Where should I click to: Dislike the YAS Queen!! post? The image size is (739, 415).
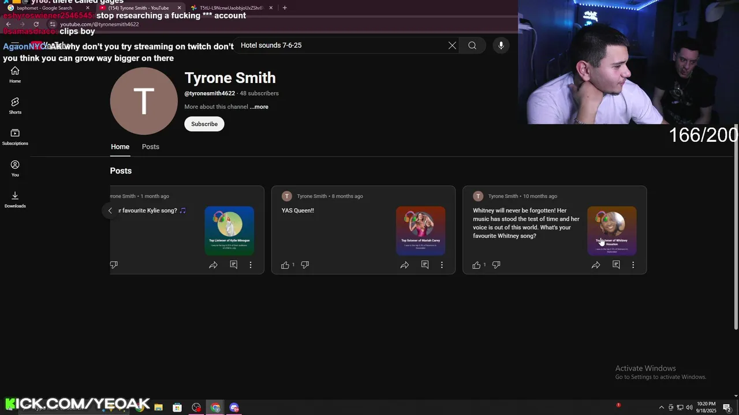coord(305,265)
